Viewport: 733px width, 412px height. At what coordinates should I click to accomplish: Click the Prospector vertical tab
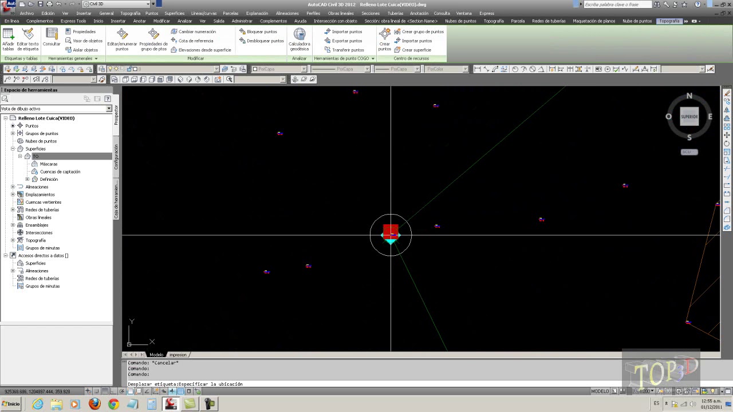pyautogui.click(x=116, y=115)
